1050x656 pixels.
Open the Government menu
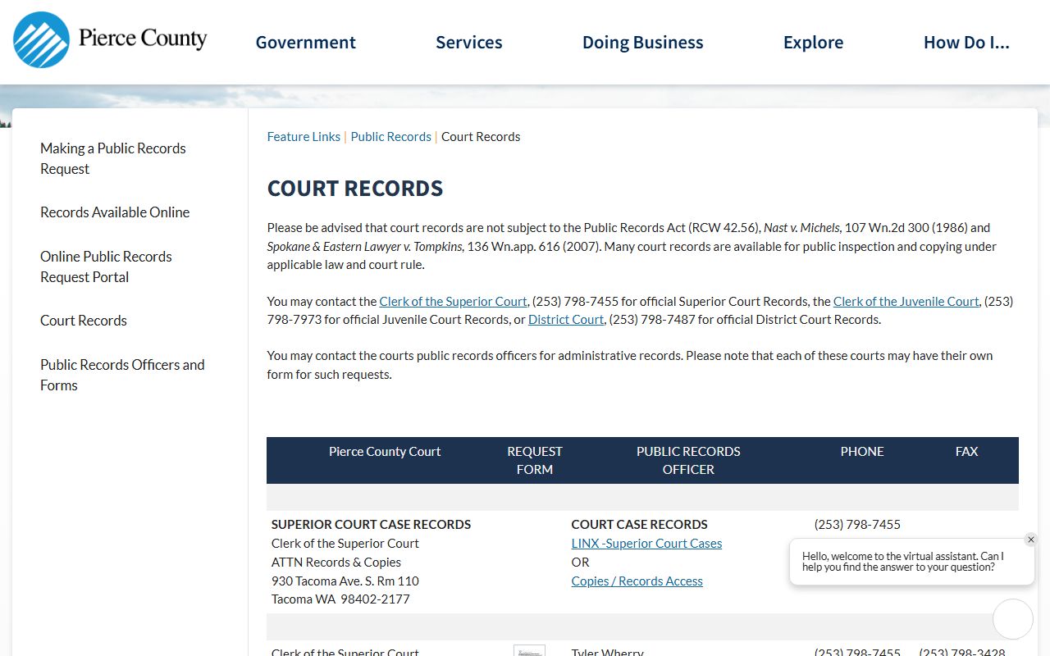[306, 43]
